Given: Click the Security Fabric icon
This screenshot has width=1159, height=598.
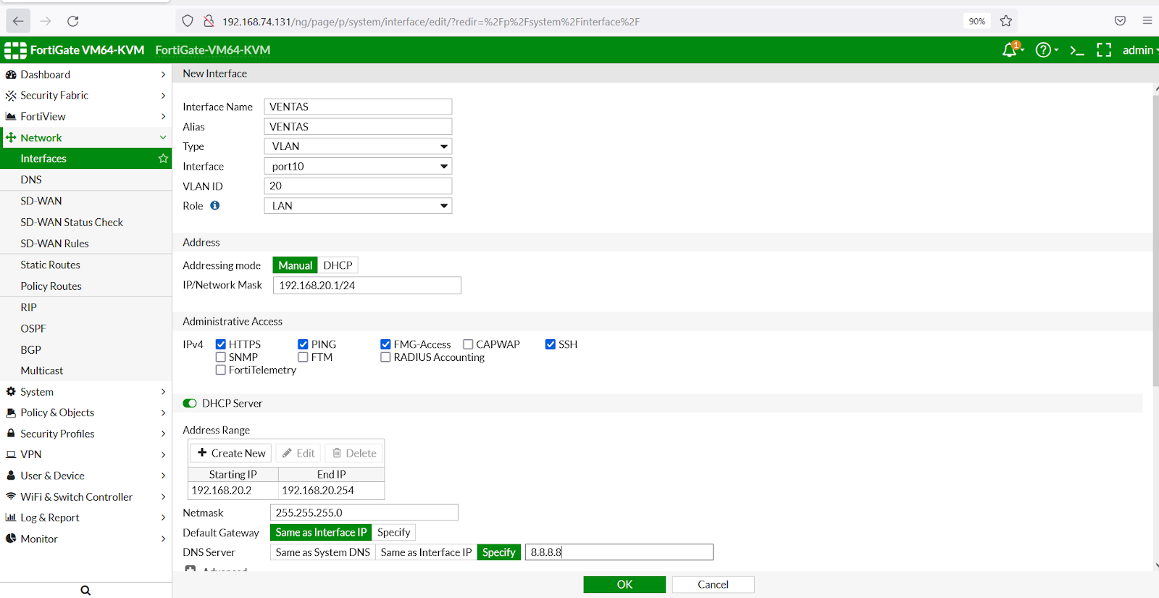Looking at the screenshot, I should (11, 96).
